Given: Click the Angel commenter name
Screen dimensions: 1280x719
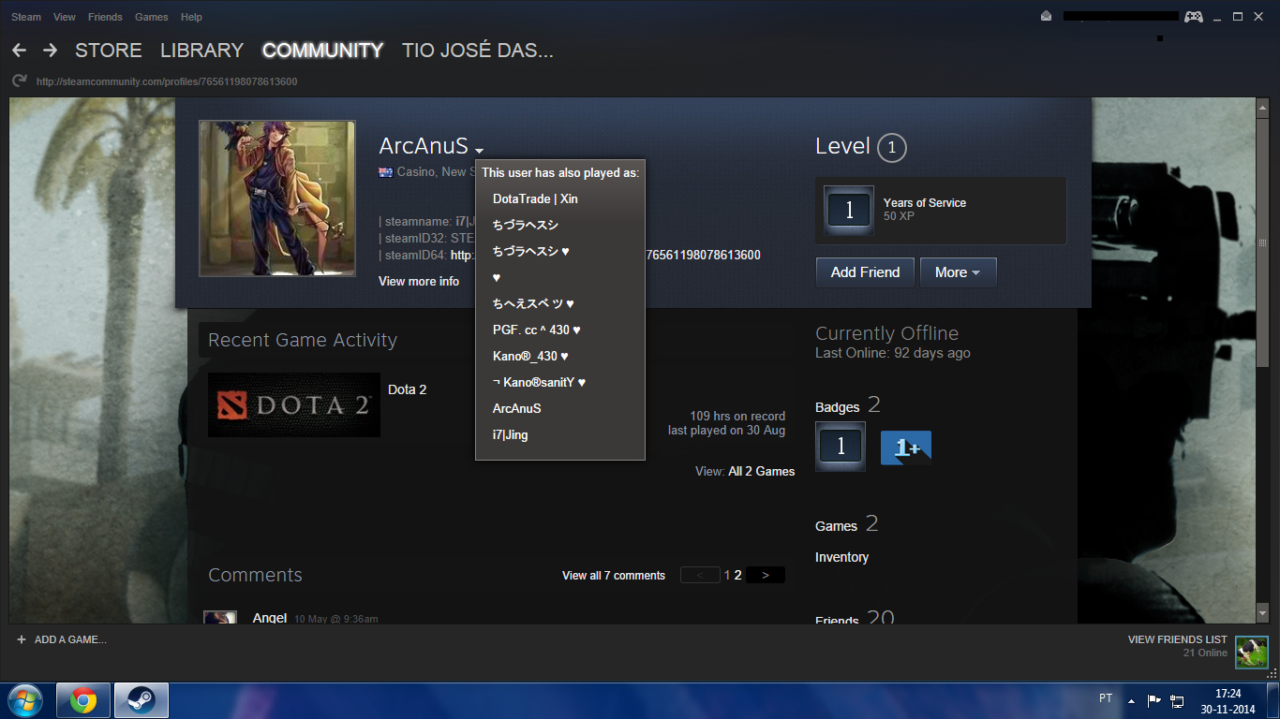Looking at the screenshot, I should coord(270,619).
